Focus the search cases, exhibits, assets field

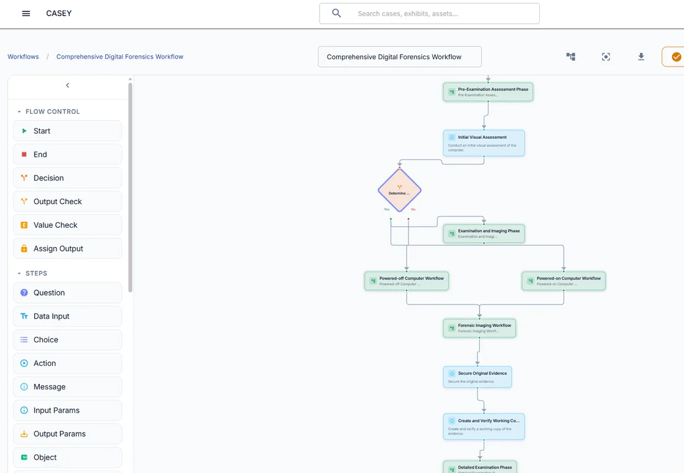(429, 14)
